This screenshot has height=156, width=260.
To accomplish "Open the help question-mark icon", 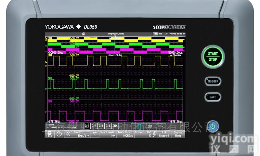I will 59,134.
